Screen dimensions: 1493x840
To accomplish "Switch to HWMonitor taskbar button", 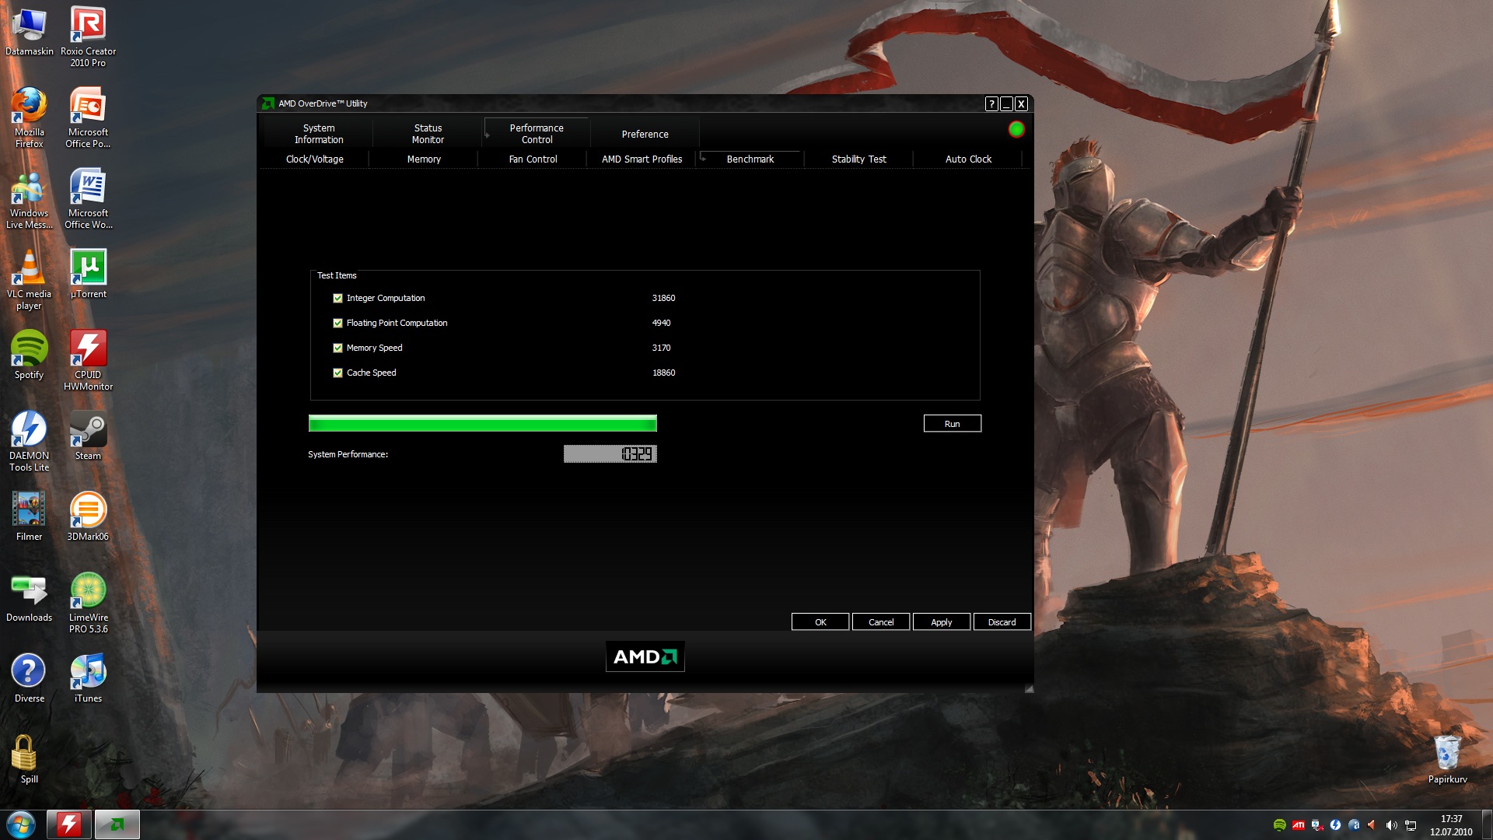I will (x=69, y=824).
